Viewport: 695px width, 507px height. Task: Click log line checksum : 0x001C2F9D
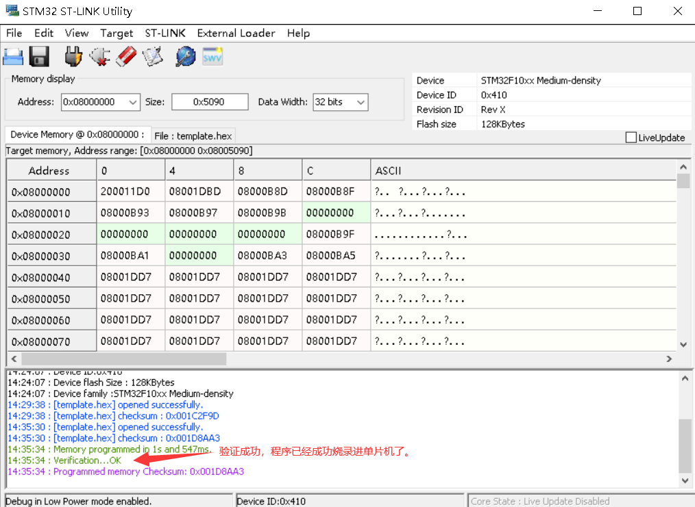coord(114,416)
